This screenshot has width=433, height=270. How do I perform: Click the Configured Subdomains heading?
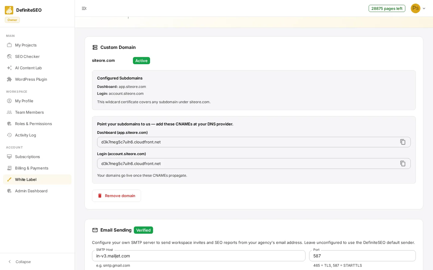click(x=120, y=78)
